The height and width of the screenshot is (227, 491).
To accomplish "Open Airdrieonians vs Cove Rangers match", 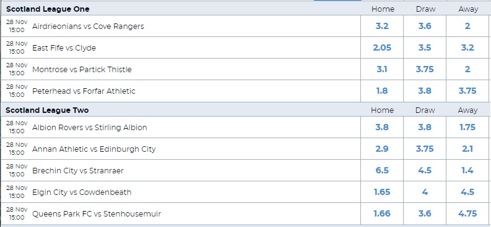I will (x=88, y=26).
